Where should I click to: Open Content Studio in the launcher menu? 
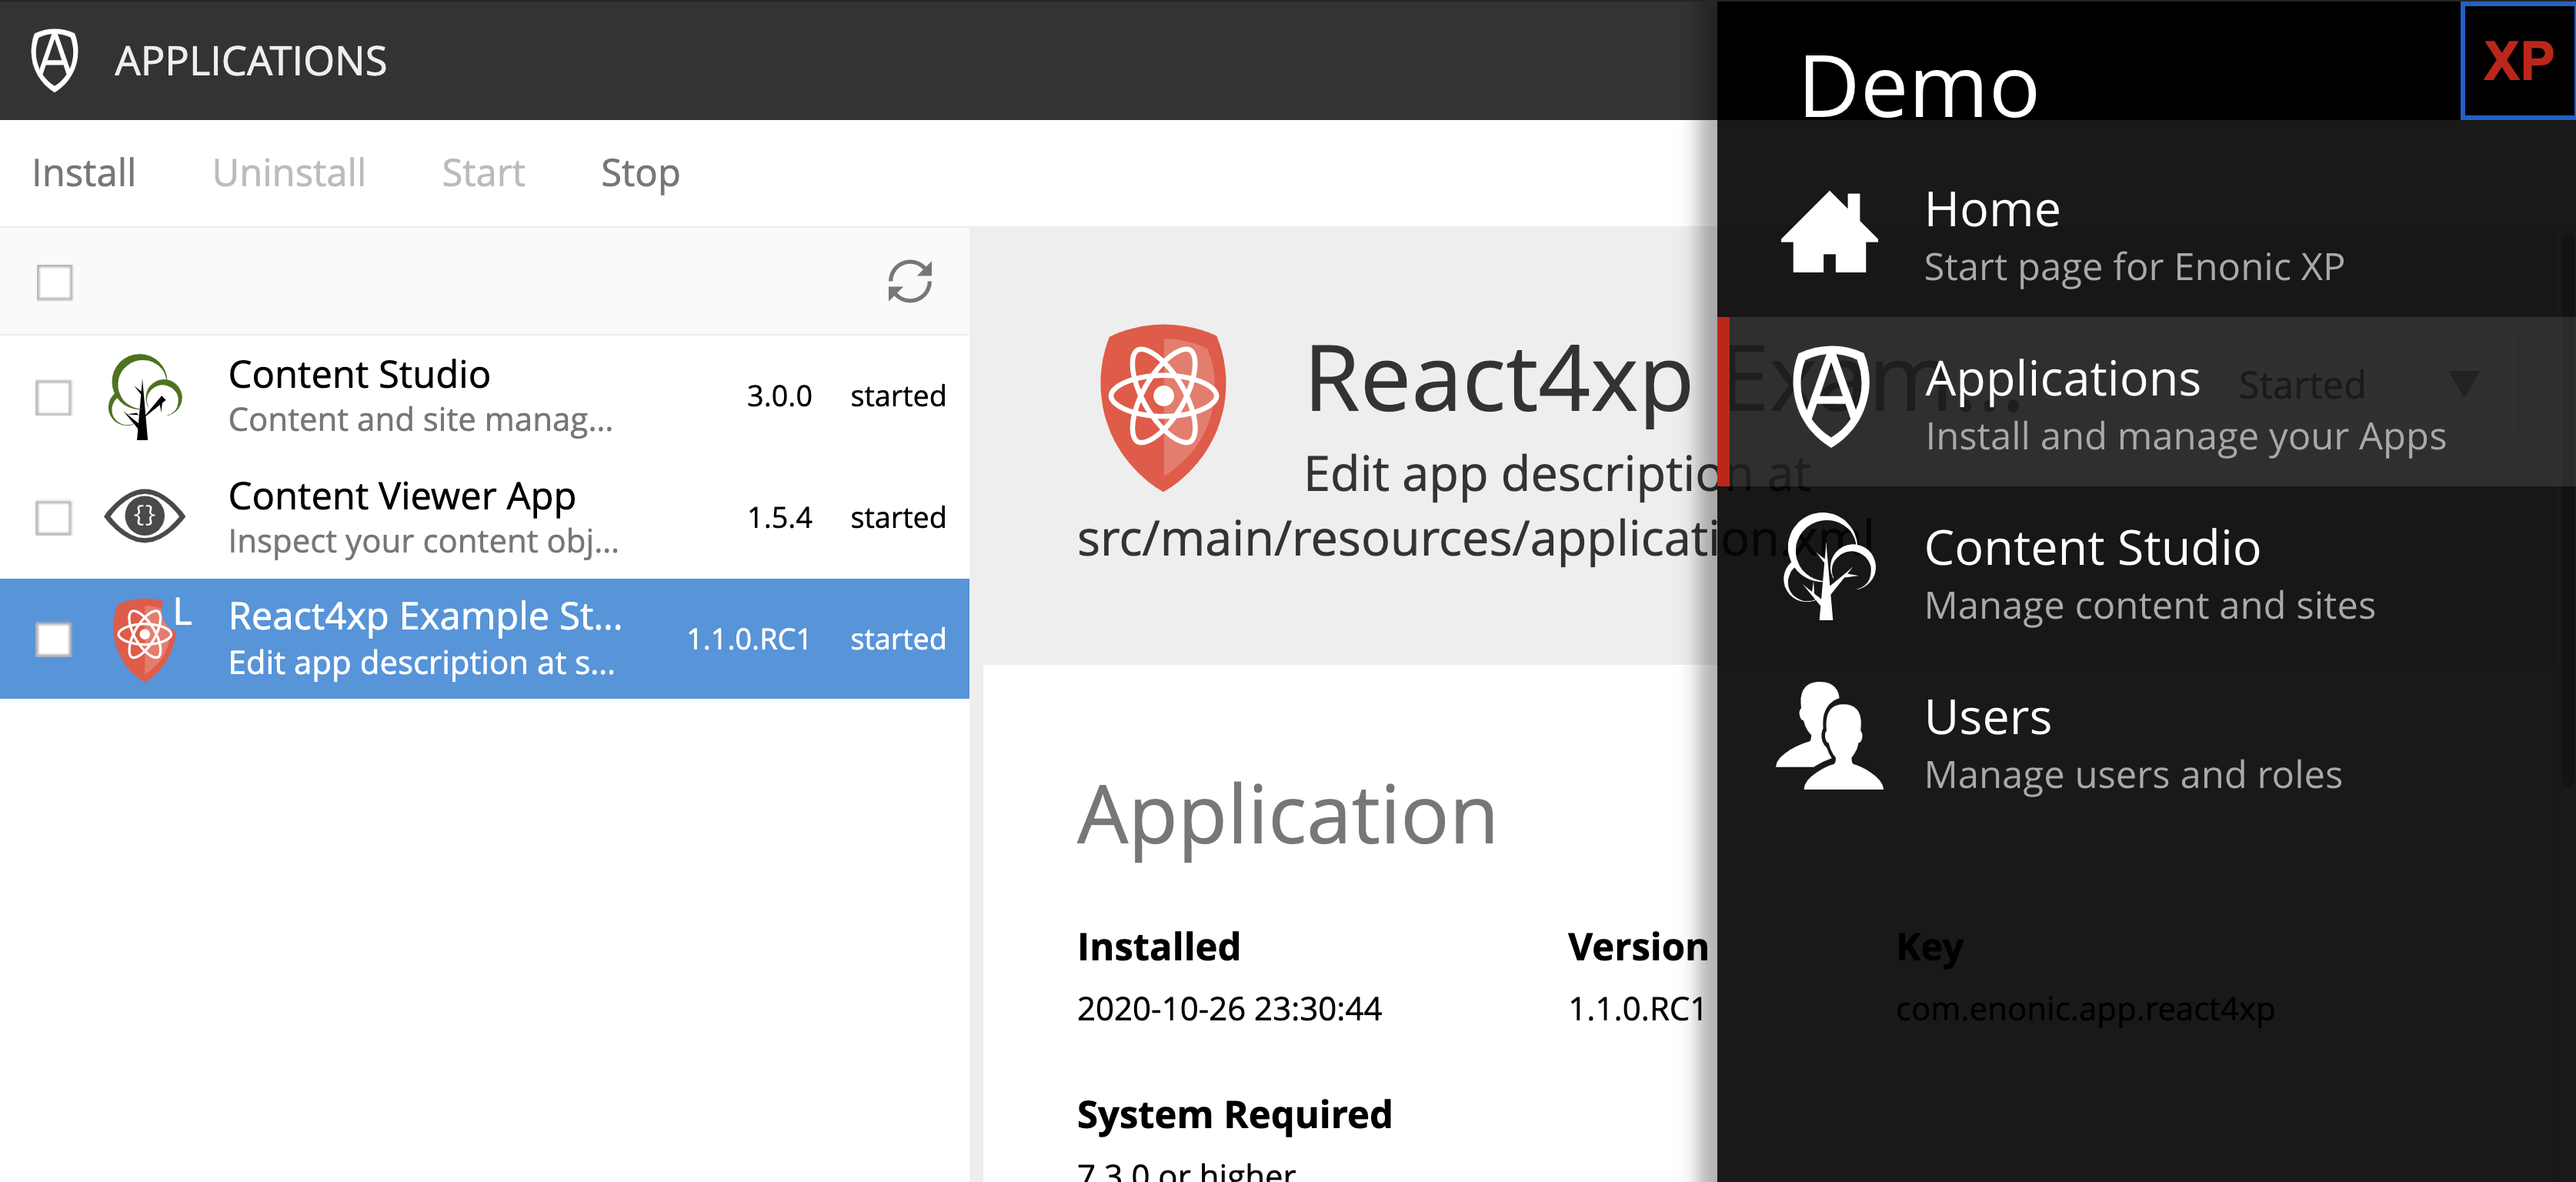pos(2146,572)
